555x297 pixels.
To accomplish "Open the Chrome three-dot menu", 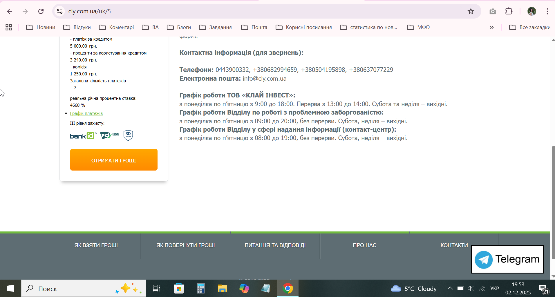I will [547, 11].
